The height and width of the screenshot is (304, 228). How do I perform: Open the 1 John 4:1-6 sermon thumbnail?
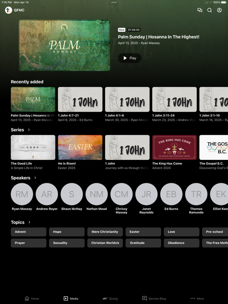click(127, 99)
